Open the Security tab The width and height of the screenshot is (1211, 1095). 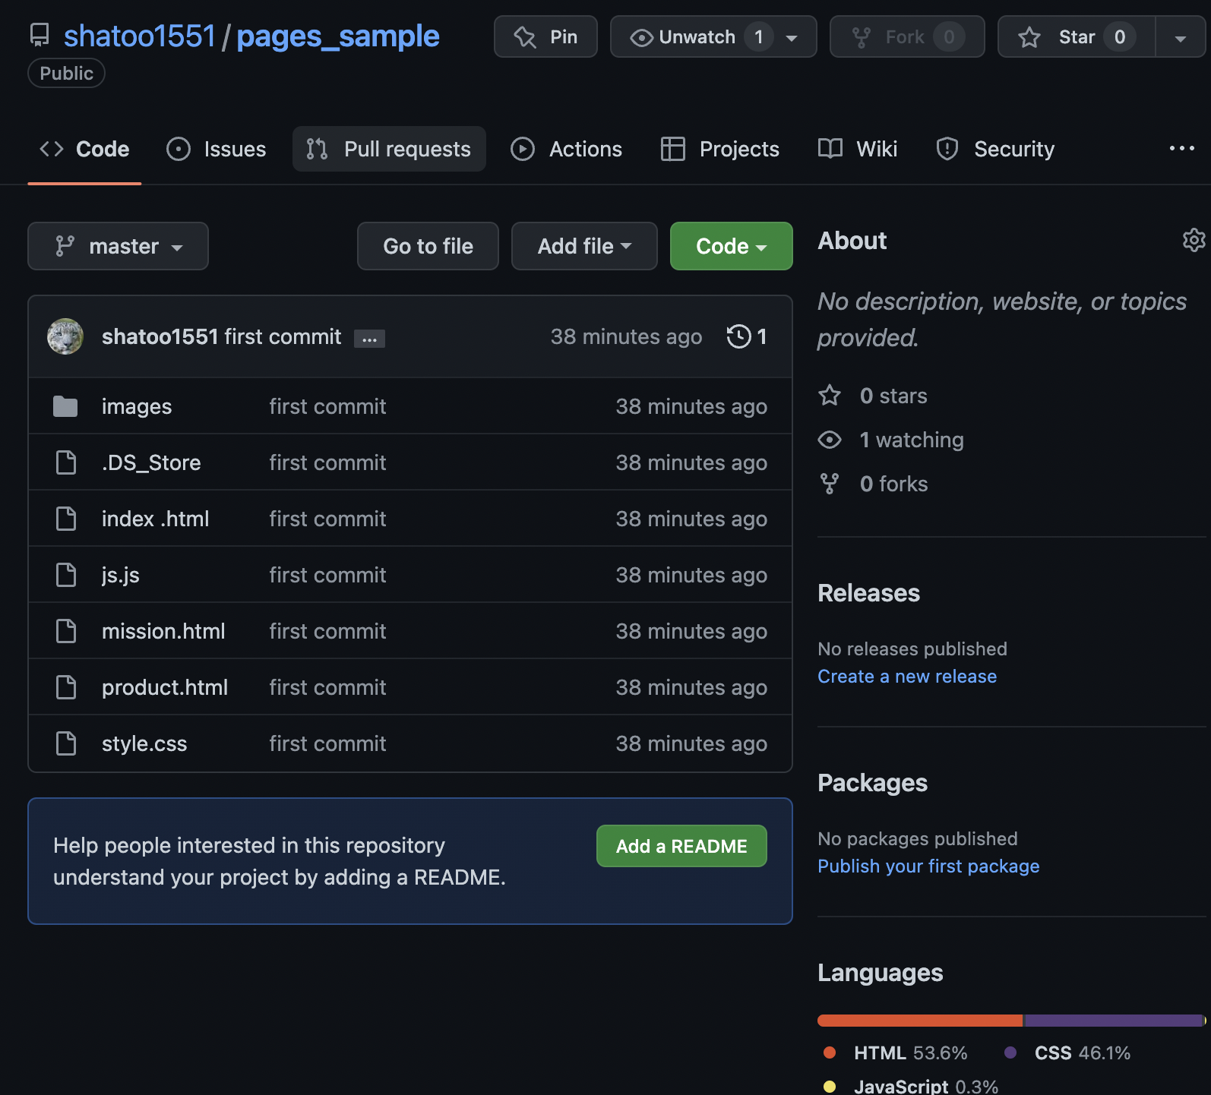click(x=995, y=149)
